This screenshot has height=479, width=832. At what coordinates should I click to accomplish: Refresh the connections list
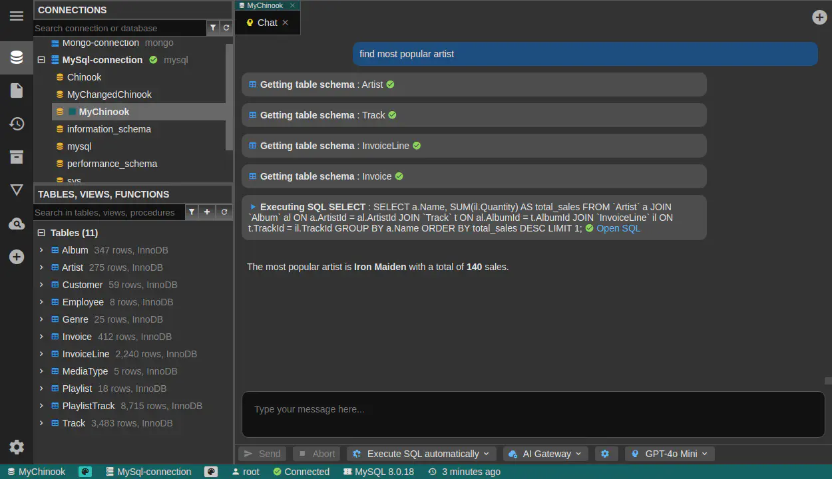226,28
